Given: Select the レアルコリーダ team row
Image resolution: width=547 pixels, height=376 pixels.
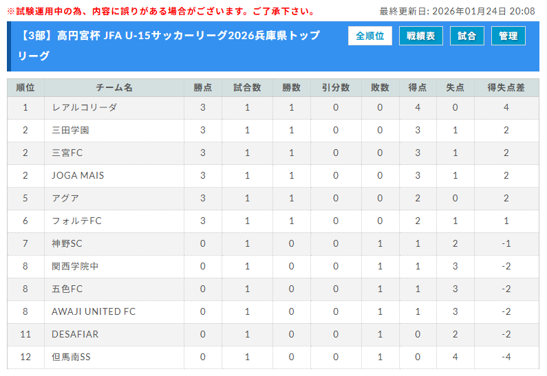Looking at the screenshot, I should tap(84, 107).
